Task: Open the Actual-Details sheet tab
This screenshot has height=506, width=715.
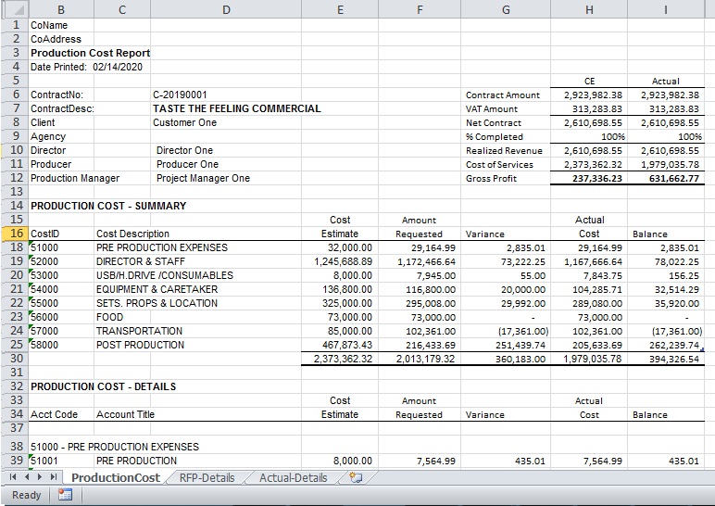Action: click(x=293, y=477)
